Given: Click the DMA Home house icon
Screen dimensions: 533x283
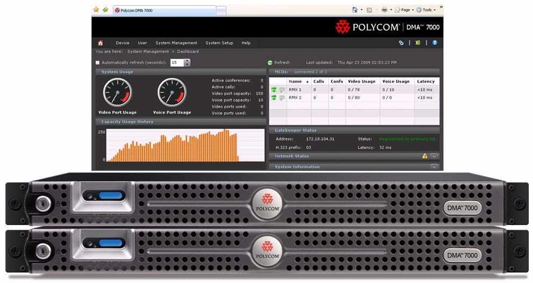Looking at the screenshot, I should (x=100, y=43).
